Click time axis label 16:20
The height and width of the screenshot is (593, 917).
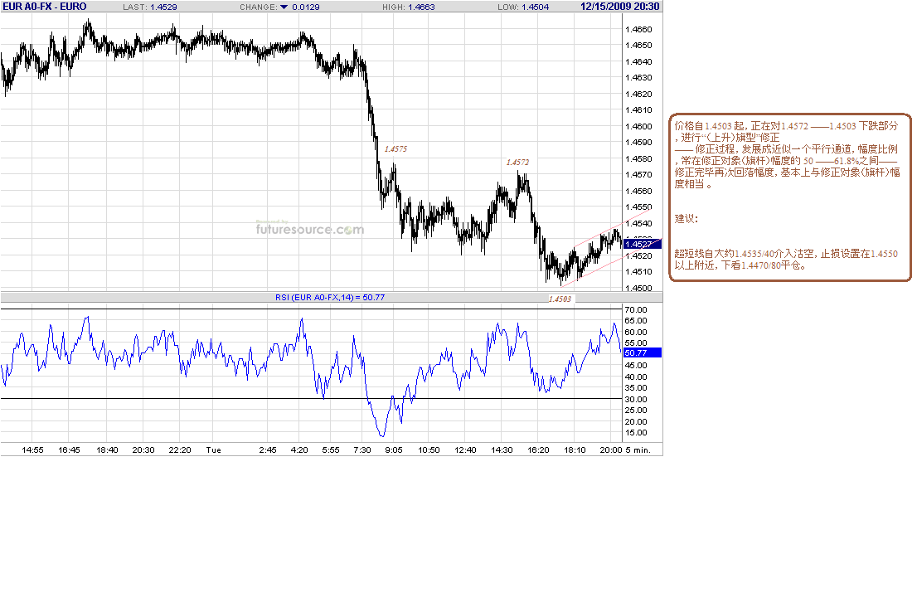click(538, 450)
